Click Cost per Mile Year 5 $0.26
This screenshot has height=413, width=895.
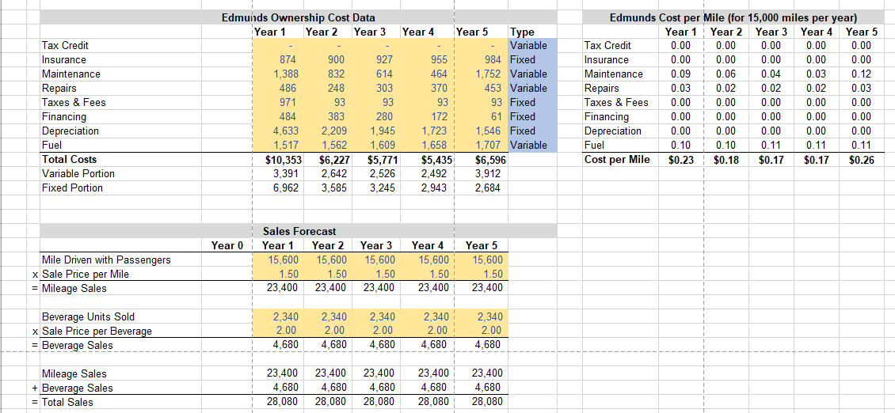coord(861,160)
